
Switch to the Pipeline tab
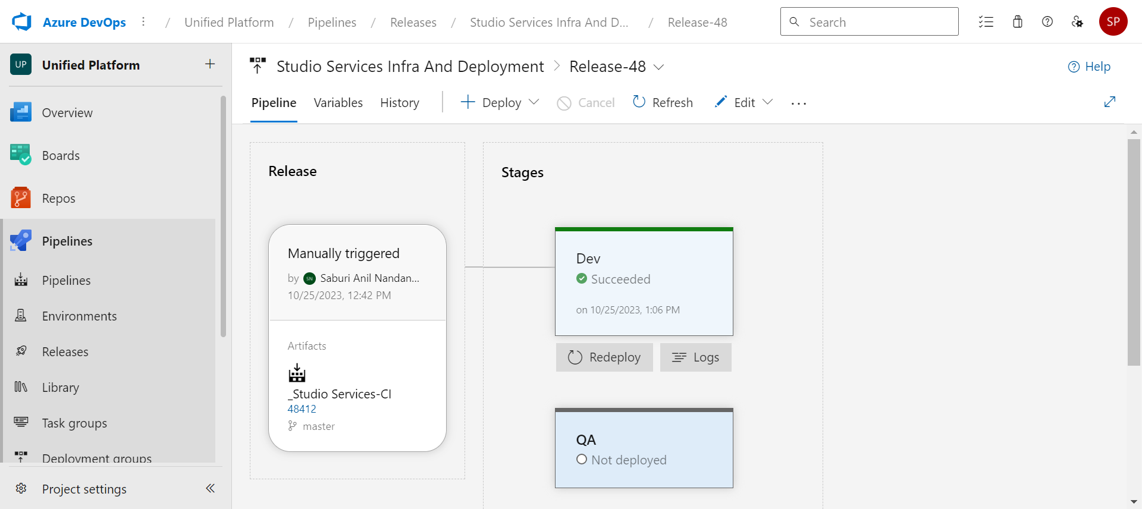click(x=274, y=103)
